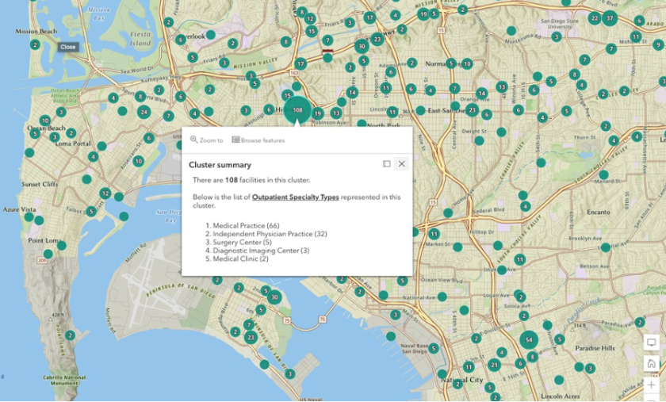666x402 pixels.
Task: Click the zoom in plus button
Action: click(x=651, y=385)
